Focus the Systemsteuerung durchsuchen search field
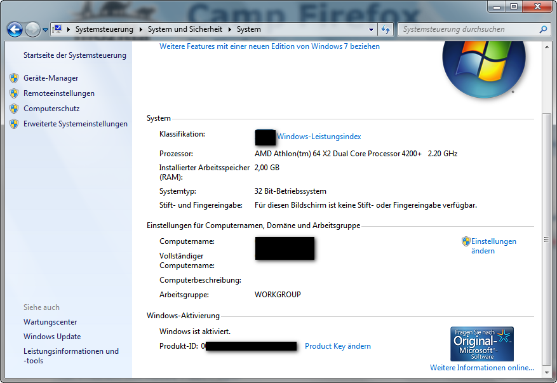Image resolution: width=557 pixels, height=383 pixels. pyautogui.click(x=468, y=29)
